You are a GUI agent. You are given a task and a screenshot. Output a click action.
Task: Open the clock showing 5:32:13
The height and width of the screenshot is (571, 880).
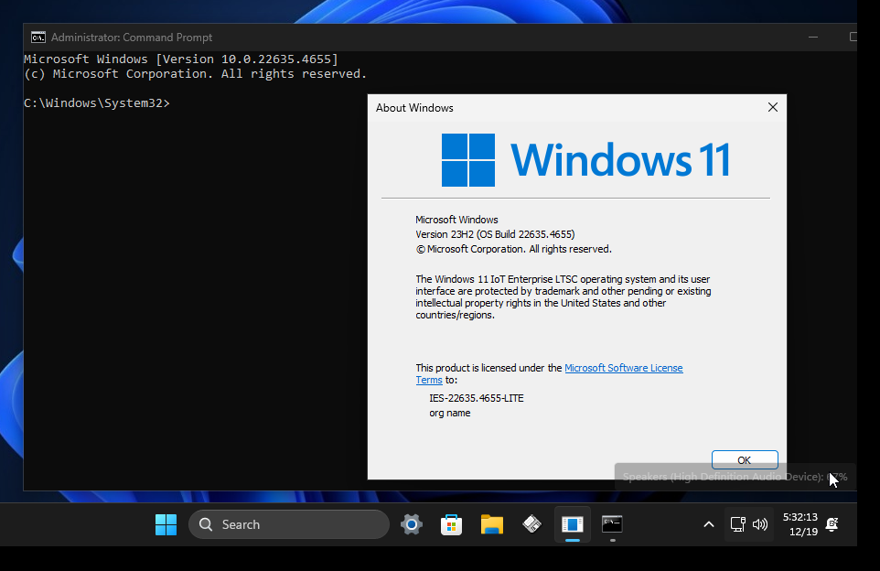click(x=800, y=516)
